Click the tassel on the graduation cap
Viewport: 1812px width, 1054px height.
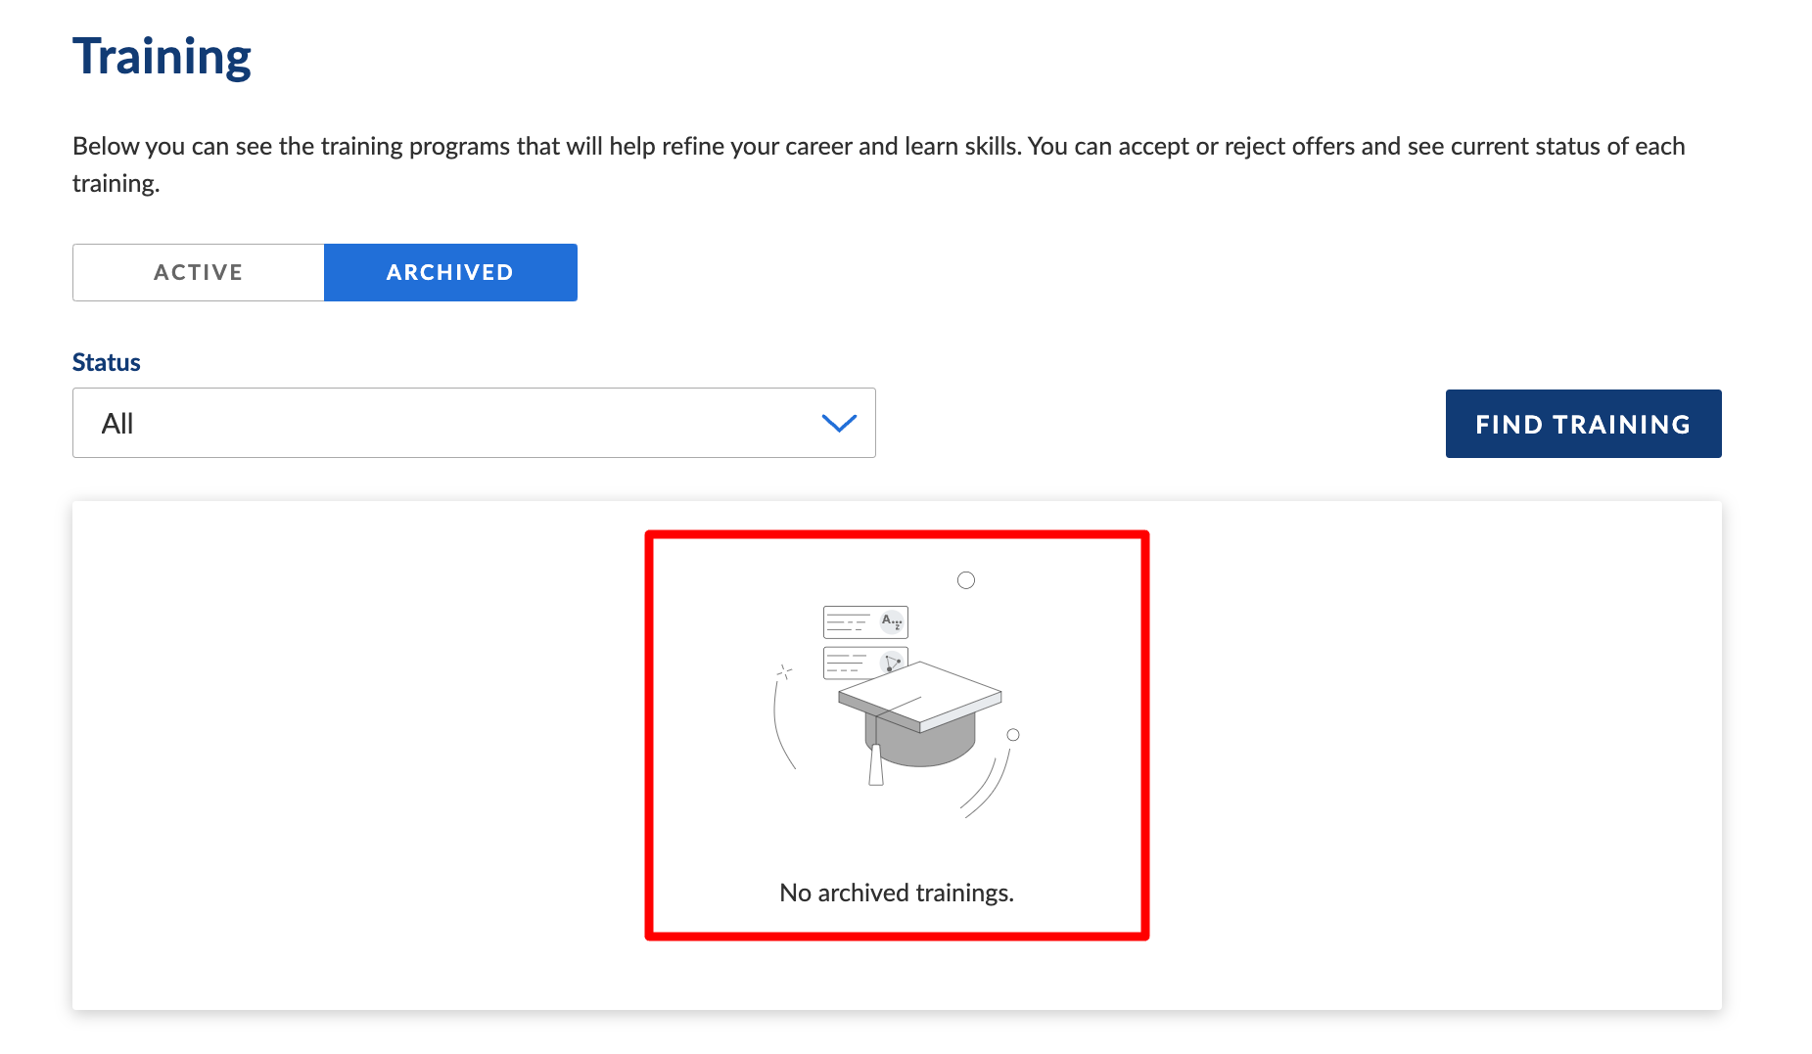875,765
